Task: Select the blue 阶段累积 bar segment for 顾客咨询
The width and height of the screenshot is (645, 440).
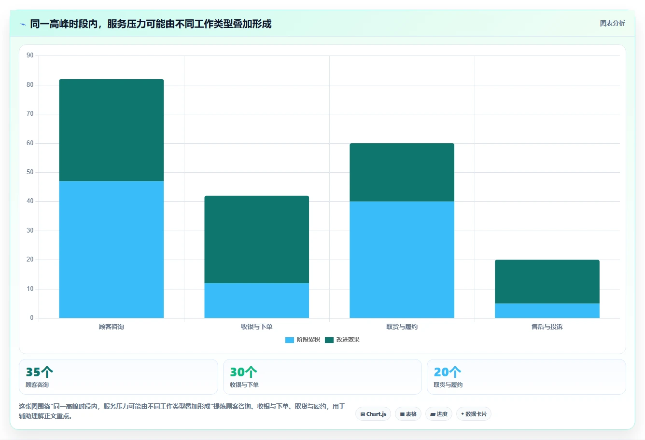Action: tap(112, 249)
